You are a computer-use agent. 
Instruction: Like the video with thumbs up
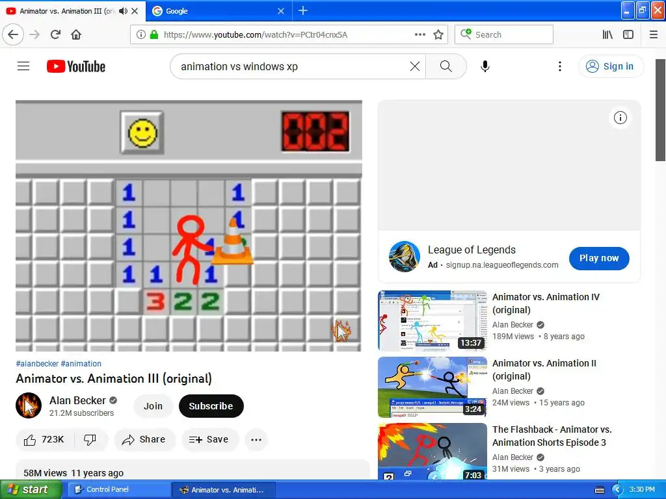click(x=45, y=440)
